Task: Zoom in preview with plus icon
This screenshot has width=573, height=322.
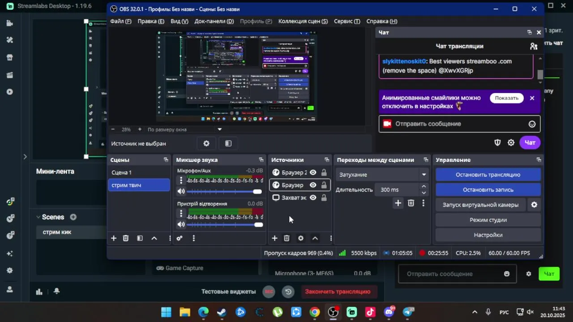Action: 140,129
